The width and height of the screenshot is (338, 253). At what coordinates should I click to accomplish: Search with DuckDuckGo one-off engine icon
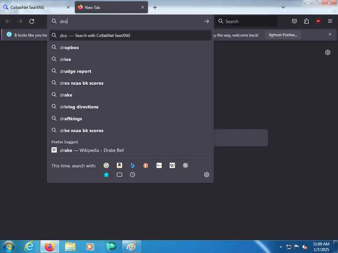tap(146, 165)
